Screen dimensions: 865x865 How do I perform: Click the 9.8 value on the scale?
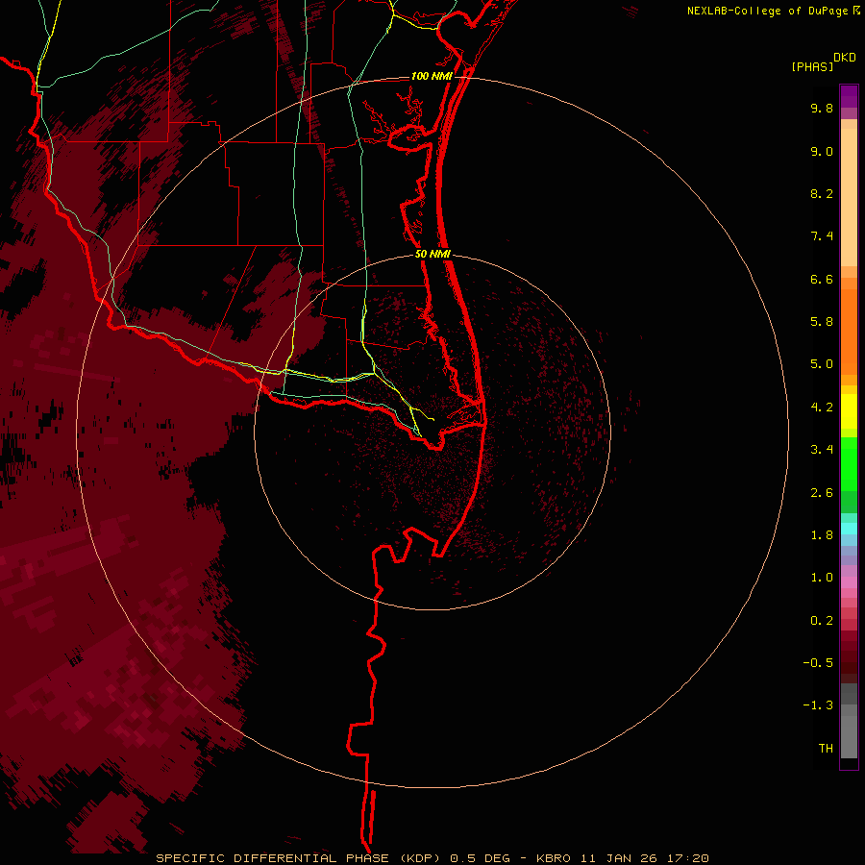point(822,108)
